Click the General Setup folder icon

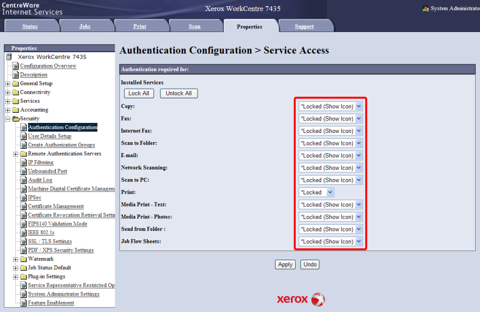point(15,84)
